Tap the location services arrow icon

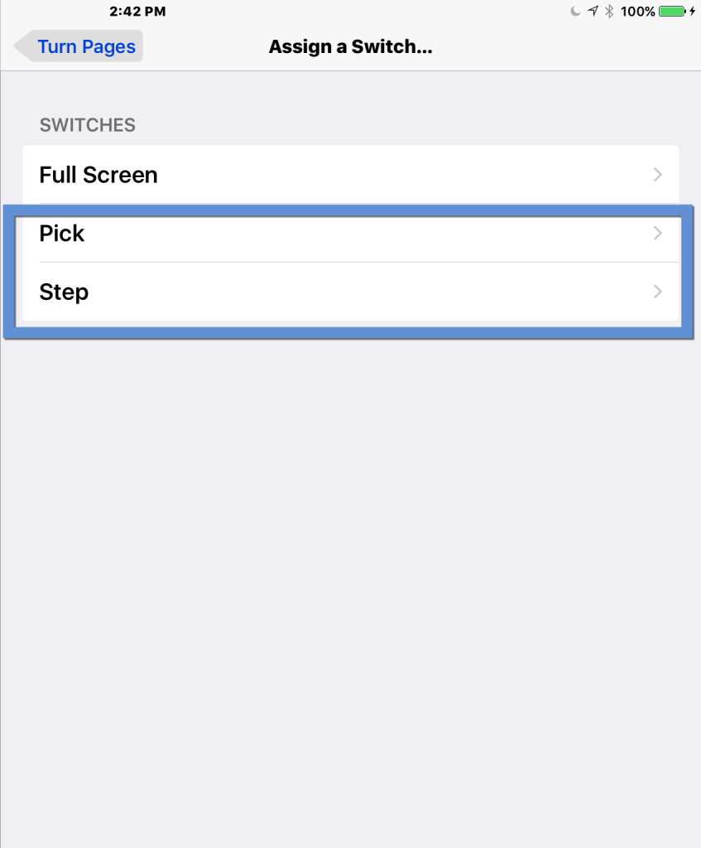point(594,11)
